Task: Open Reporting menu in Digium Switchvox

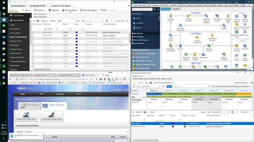Action: click(60, 94)
